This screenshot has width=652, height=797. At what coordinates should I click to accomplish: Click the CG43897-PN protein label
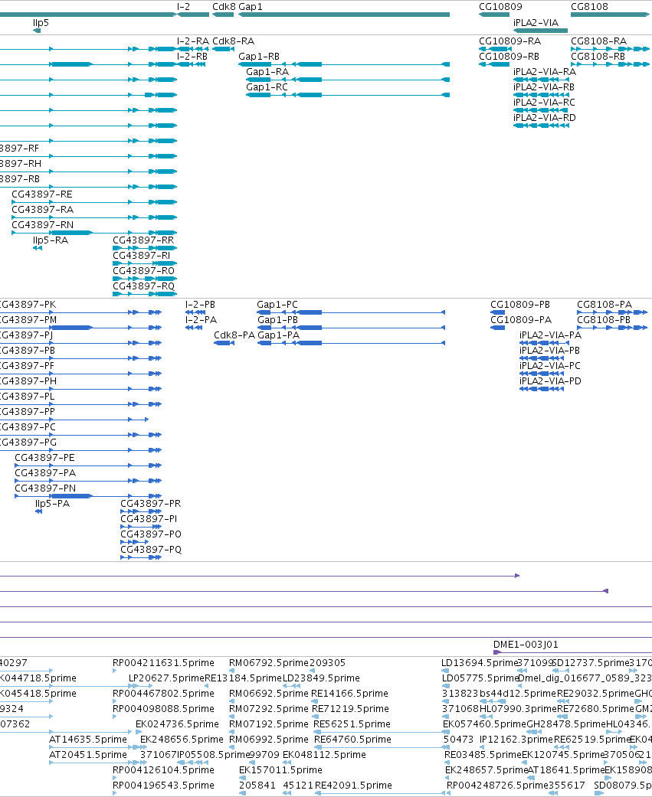point(45,488)
